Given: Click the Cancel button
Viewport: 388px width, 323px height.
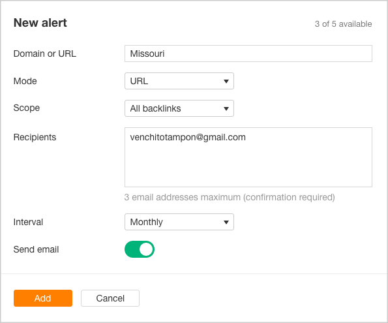Looking at the screenshot, I should tap(110, 298).
